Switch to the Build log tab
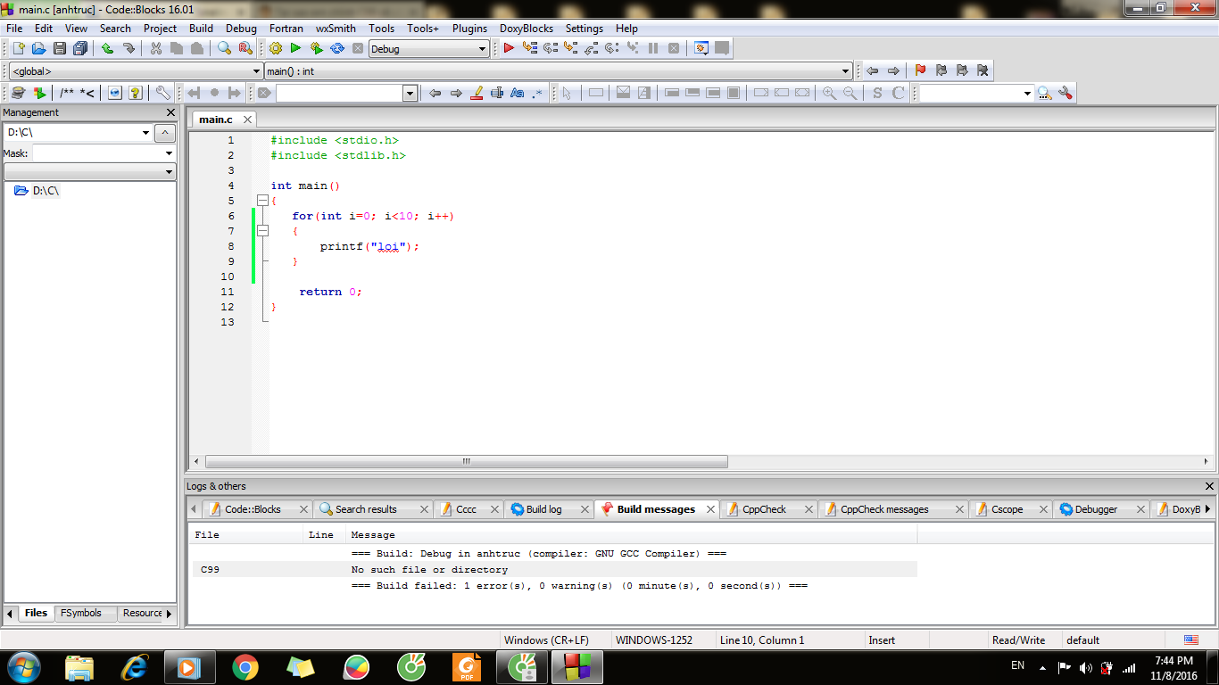This screenshot has width=1219, height=685. coord(543,509)
